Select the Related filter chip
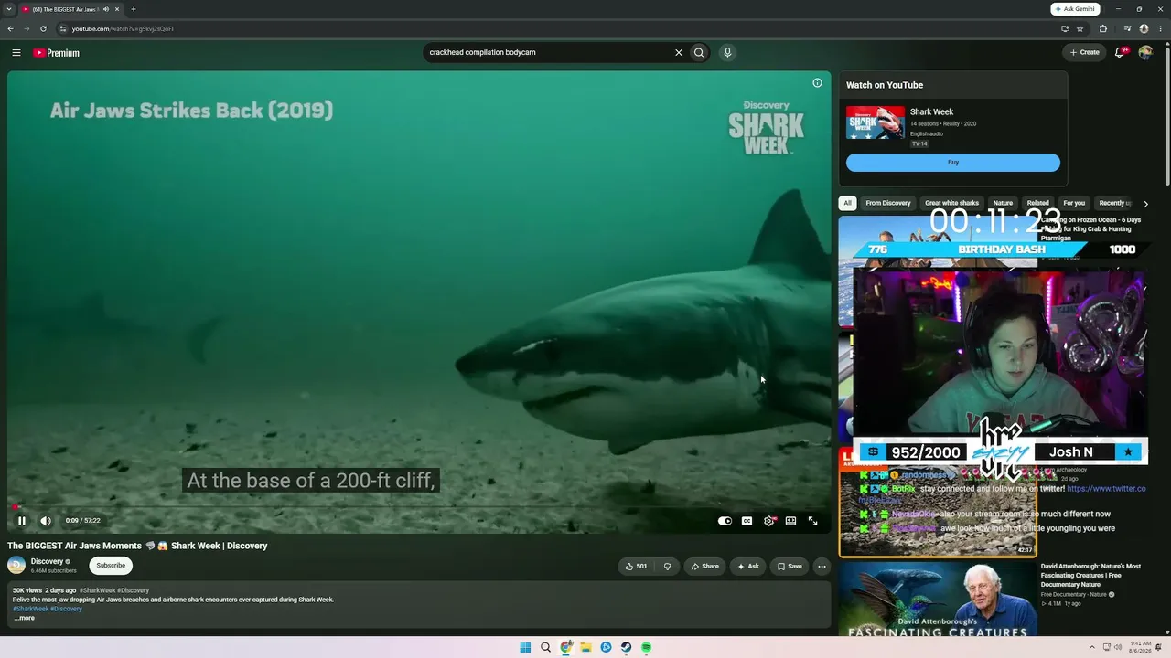Image resolution: width=1171 pixels, height=658 pixels. coord(1037,203)
